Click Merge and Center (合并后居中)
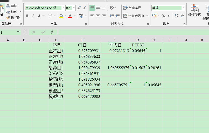The width and height of the screenshot is (209, 133). pyautogui.click(x=134, y=16)
